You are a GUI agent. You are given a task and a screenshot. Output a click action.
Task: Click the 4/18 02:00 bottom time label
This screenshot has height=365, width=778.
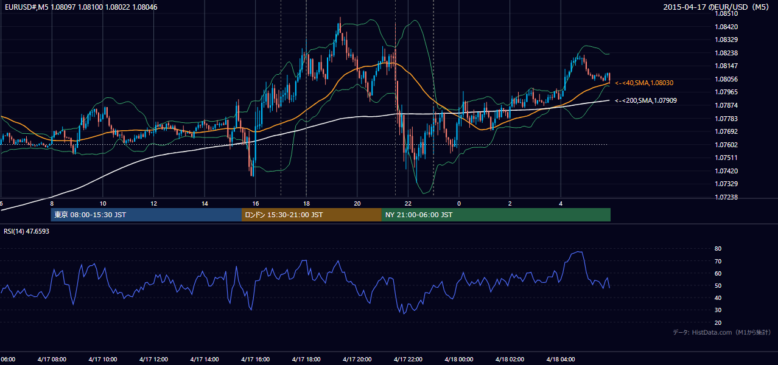click(510, 360)
